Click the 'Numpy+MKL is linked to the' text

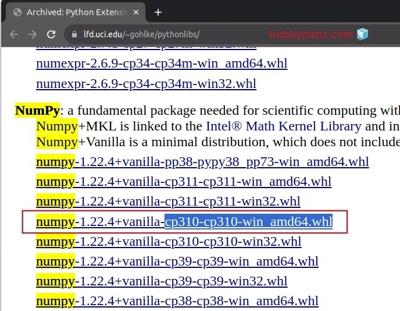[119, 126]
